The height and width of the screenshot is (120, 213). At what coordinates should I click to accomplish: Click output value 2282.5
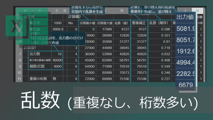tap(185, 74)
